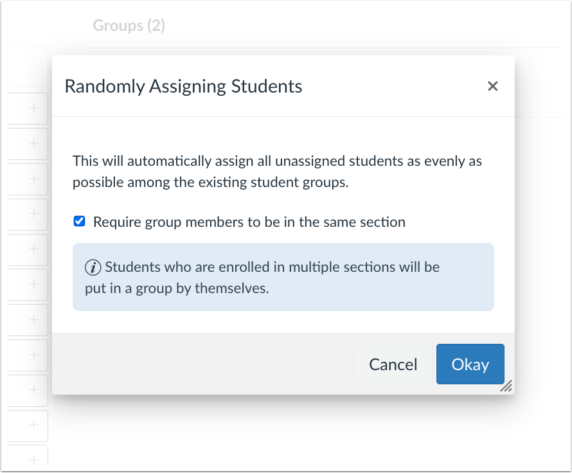Click the diagonal resize grip on the dialog corner
This screenshot has height=473, width=572.
[x=507, y=386]
